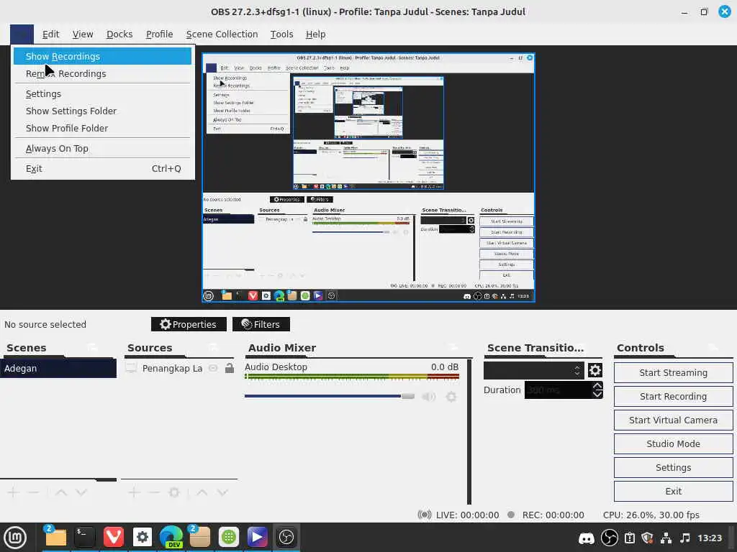Image resolution: width=737 pixels, height=552 pixels.
Task: Decrease transition Duration with down arrow
Action: point(597,394)
